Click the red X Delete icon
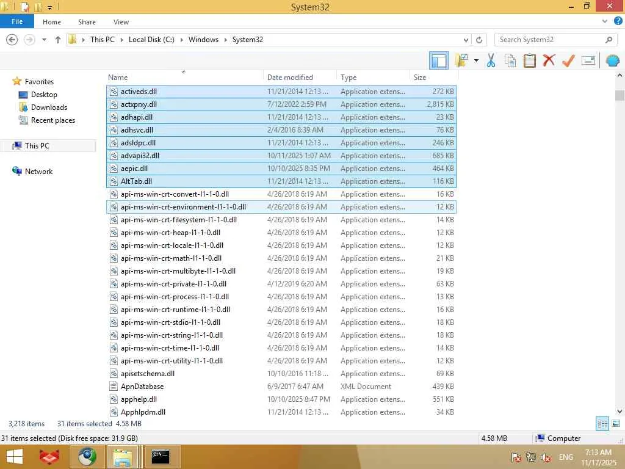Image resolution: width=625 pixels, height=469 pixels. [x=549, y=60]
